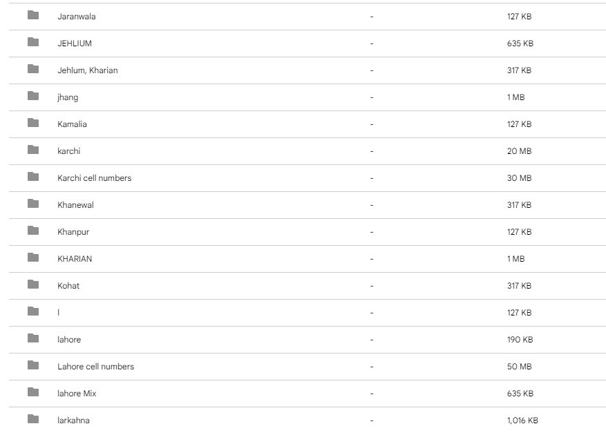Open the Lahore cell numbers folder

95,367
